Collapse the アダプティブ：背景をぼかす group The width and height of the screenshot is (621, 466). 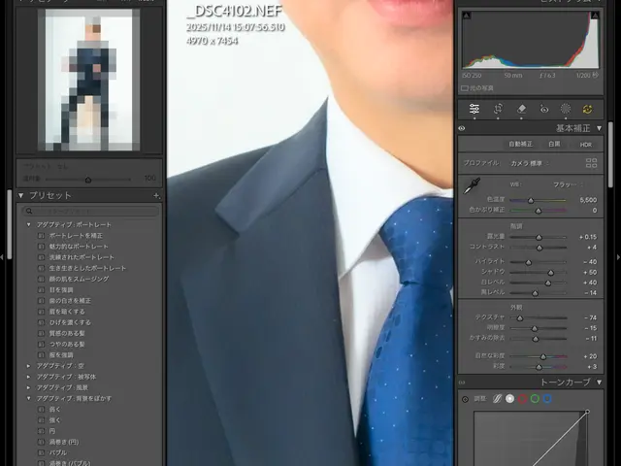[28, 398]
